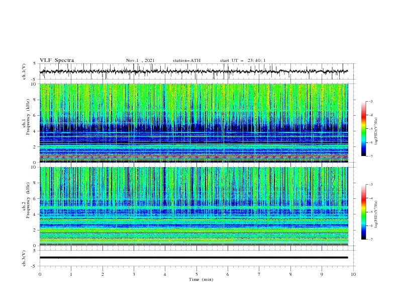Click time axis tick label "3"
Screen dimensions: 398x308
tap(134, 274)
